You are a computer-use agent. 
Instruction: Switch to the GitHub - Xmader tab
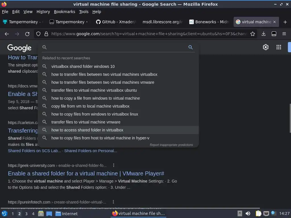[x=116, y=22]
